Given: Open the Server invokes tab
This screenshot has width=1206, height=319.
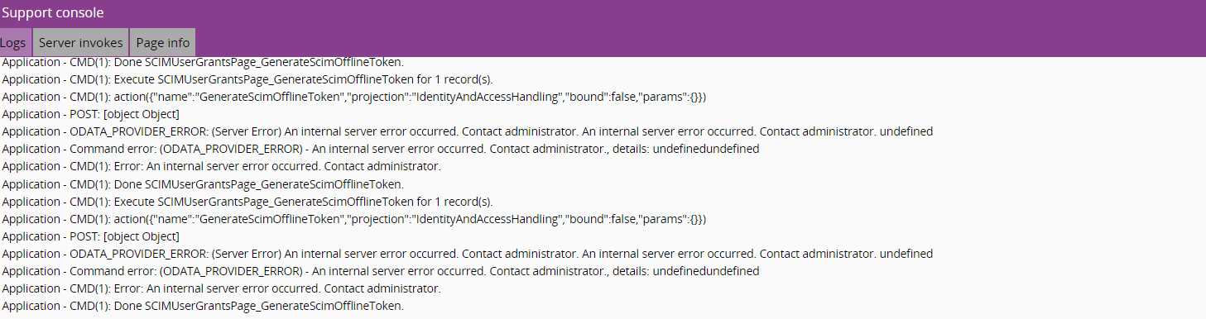Looking at the screenshot, I should pyautogui.click(x=80, y=42).
